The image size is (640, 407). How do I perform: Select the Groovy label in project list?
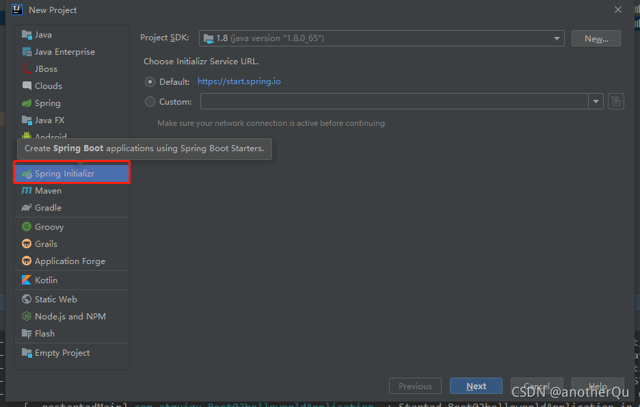point(49,227)
